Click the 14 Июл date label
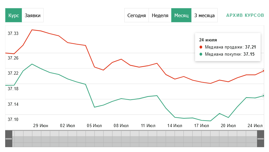This screenshot has height=152, width=269. pyautogui.click(x=175, y=125)
